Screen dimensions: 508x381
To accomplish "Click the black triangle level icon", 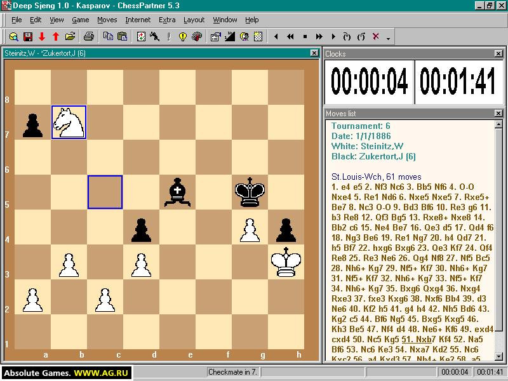I will click(230, 37).
